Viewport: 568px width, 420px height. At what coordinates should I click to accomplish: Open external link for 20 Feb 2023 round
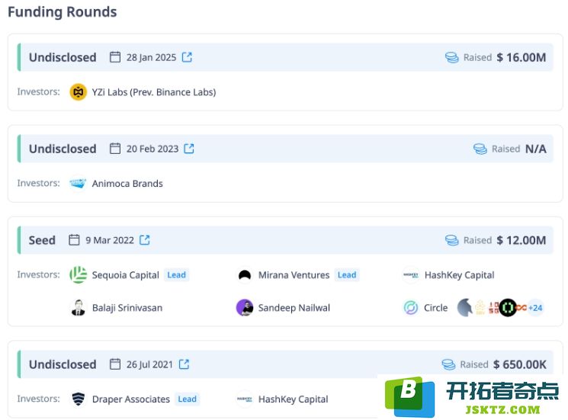[189, 149]
